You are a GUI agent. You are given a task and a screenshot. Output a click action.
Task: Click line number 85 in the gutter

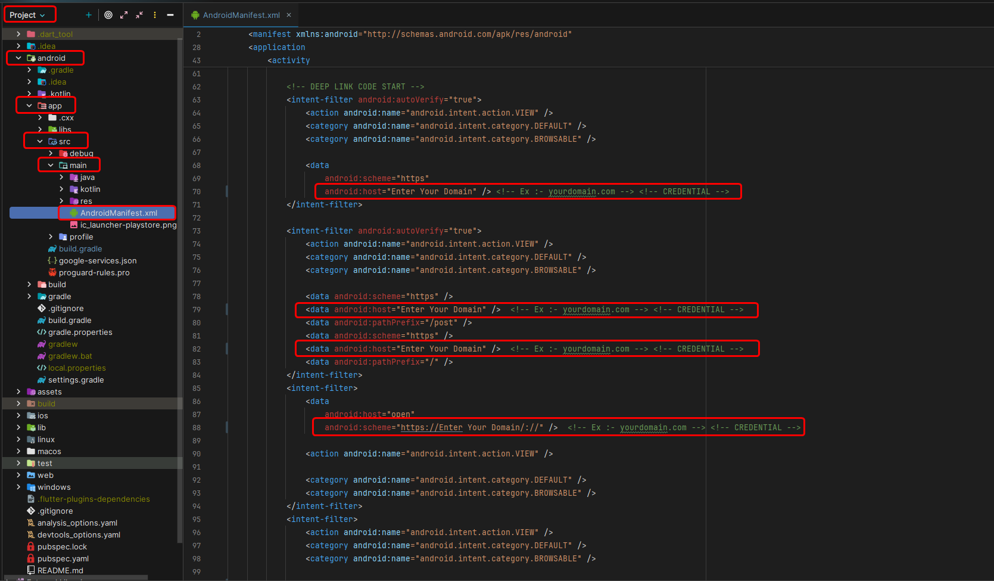point(197,387)
